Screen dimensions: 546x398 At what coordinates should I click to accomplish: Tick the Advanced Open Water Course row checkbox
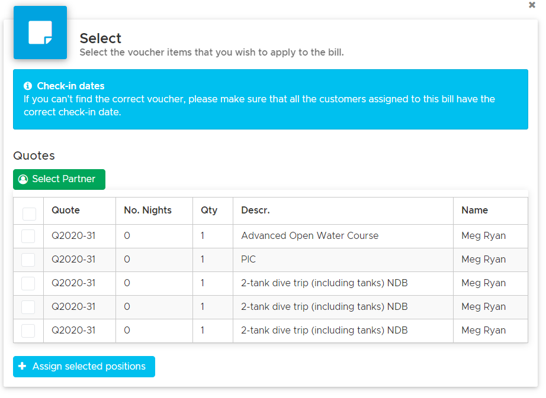(28, 237)
